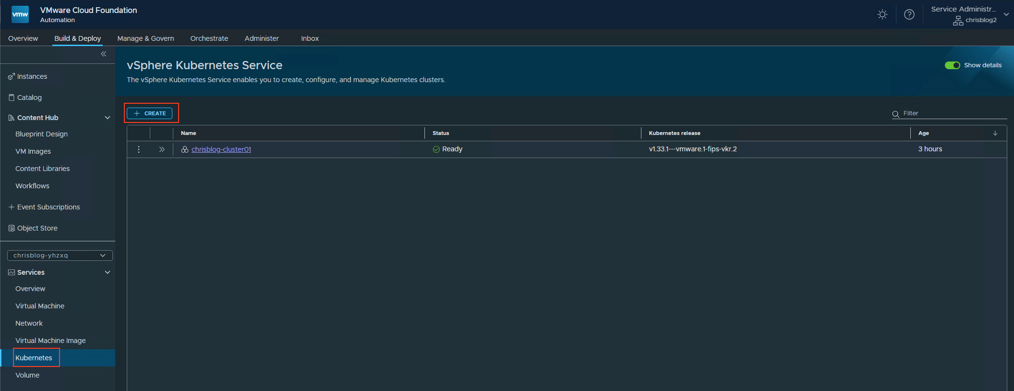Select VM Images

click(33, 151)
